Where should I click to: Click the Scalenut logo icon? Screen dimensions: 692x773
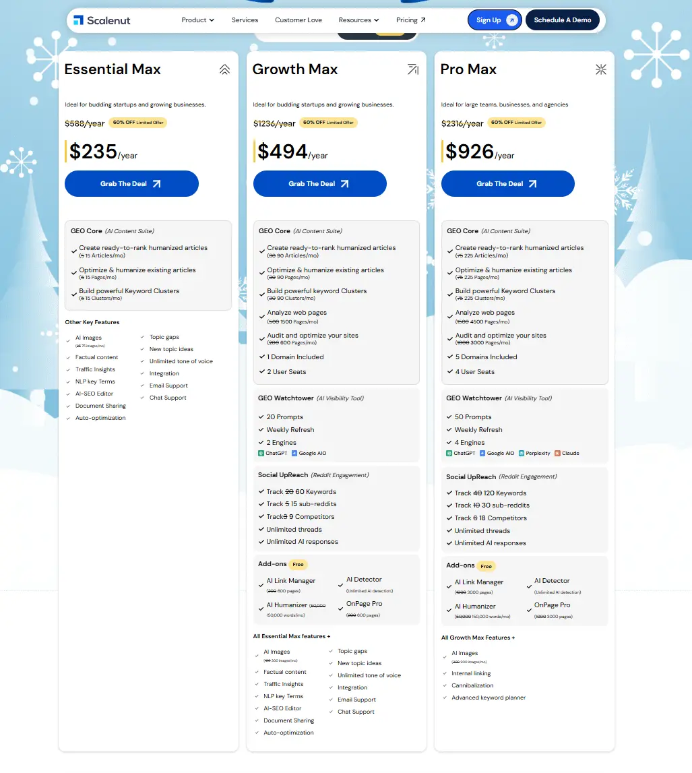coord(77,20)
